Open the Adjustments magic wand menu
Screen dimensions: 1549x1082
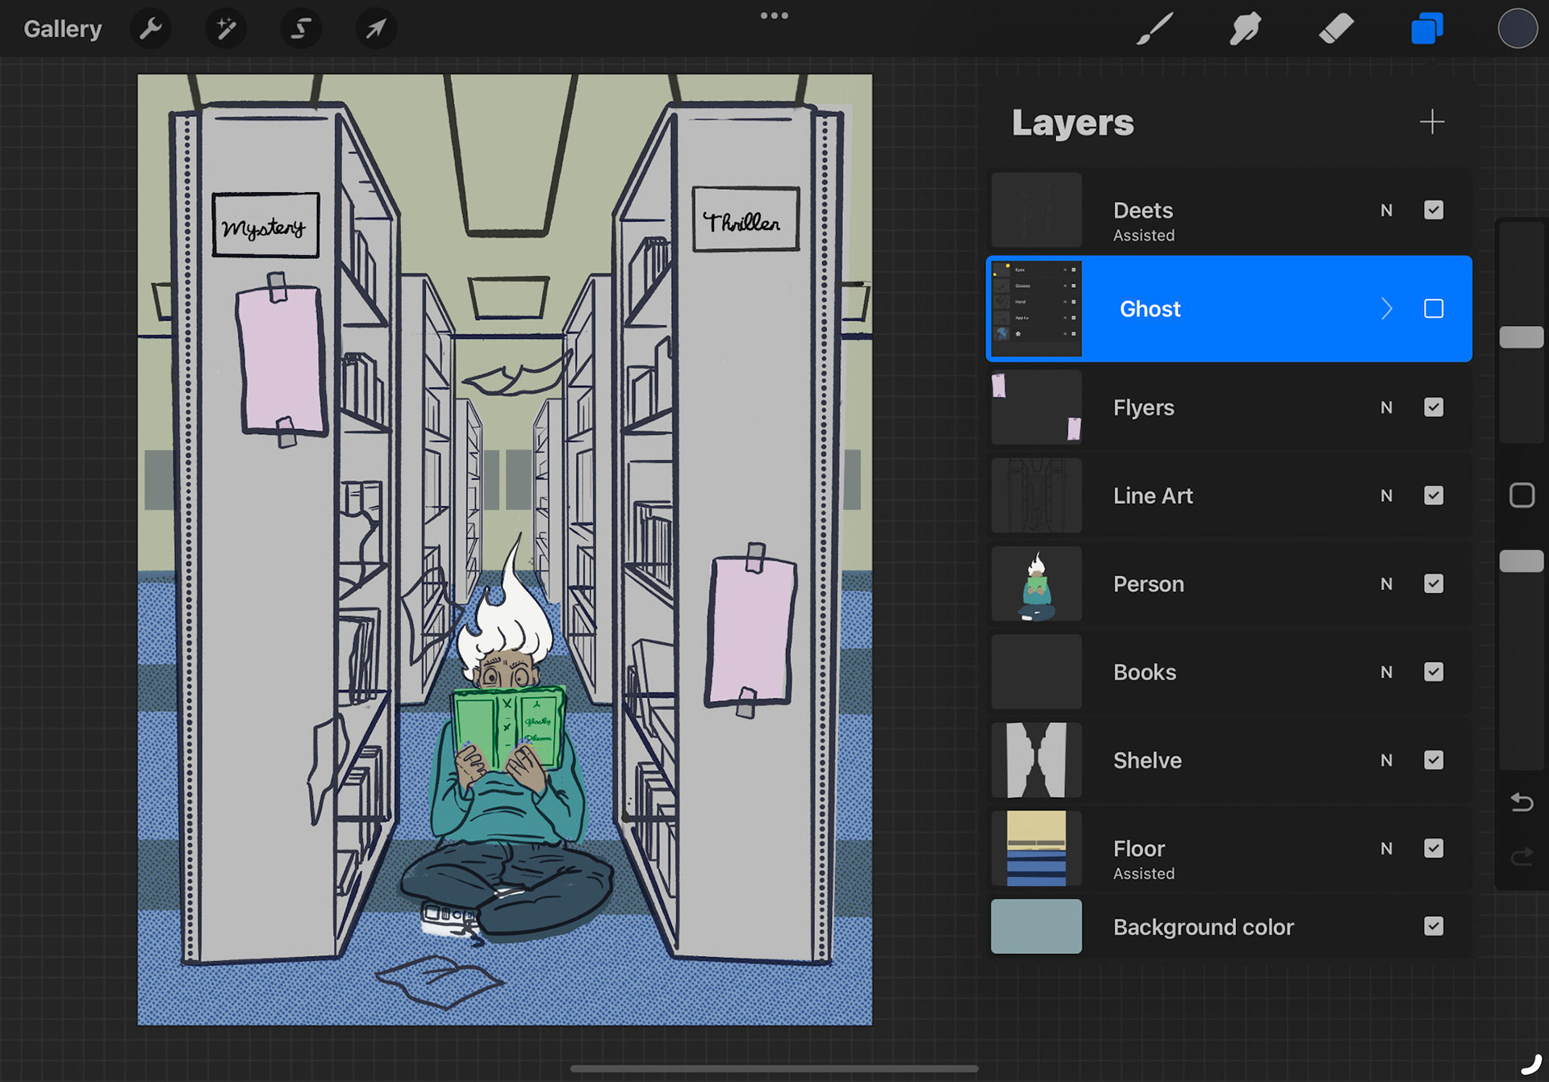click(x=226, y=29)
